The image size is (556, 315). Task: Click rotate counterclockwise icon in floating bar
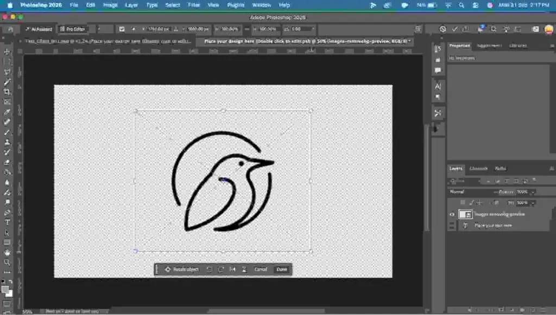[209, 269]
